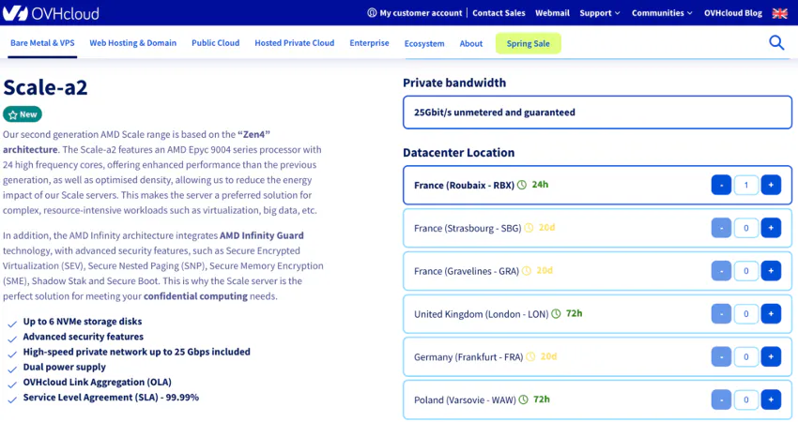
Task: Select France (Strasbourg - SBG) datacenter row
Action: click(x=597, y=228)
